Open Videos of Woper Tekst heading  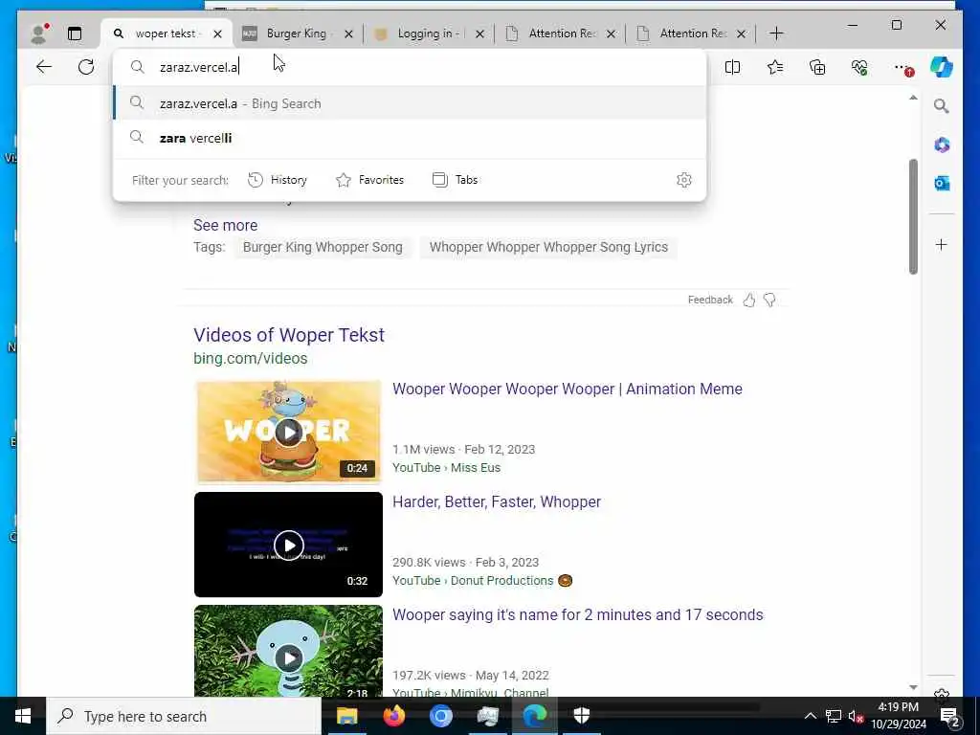289,335
